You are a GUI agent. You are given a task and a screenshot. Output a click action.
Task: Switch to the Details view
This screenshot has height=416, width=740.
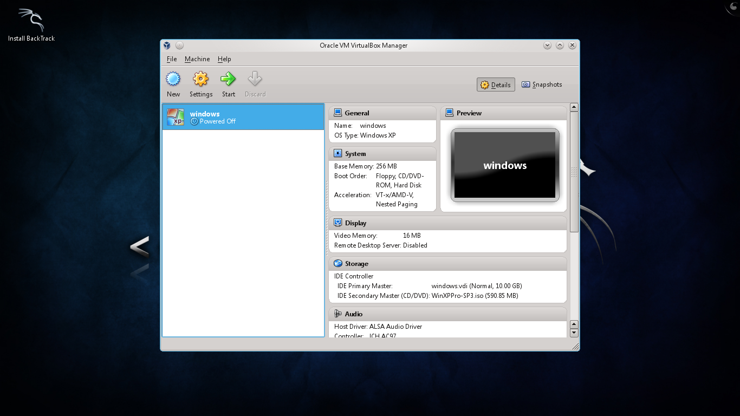pyautogui.click(x=496, y=84)
